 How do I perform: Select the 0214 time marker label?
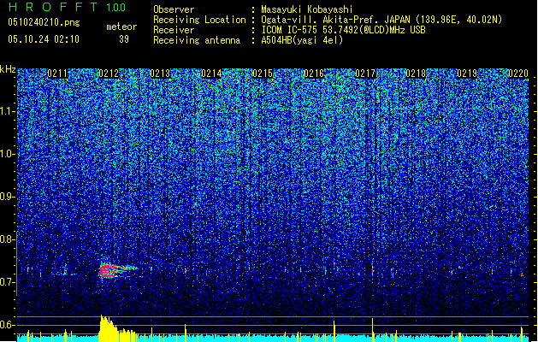point(211,74)
